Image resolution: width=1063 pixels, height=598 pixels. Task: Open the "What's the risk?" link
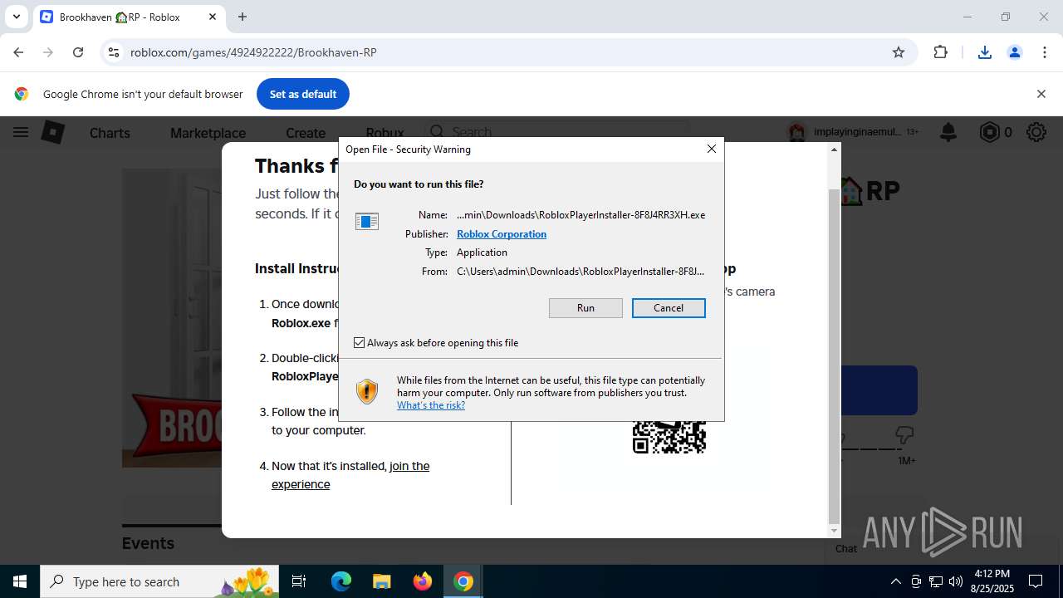click(431, 405)
